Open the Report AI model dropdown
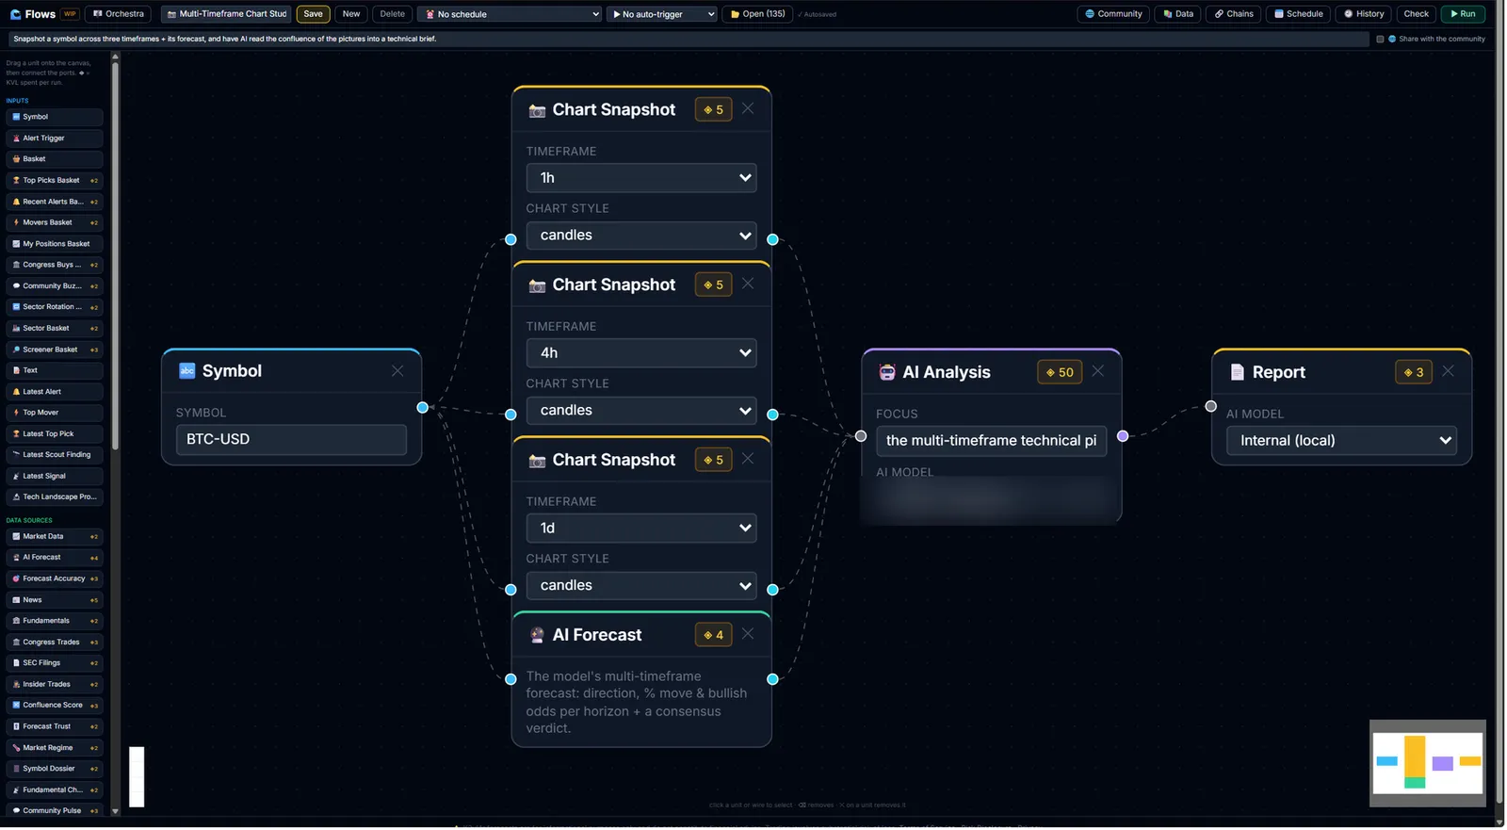This screenshot has width=1507, height=830. (1342, 441)
